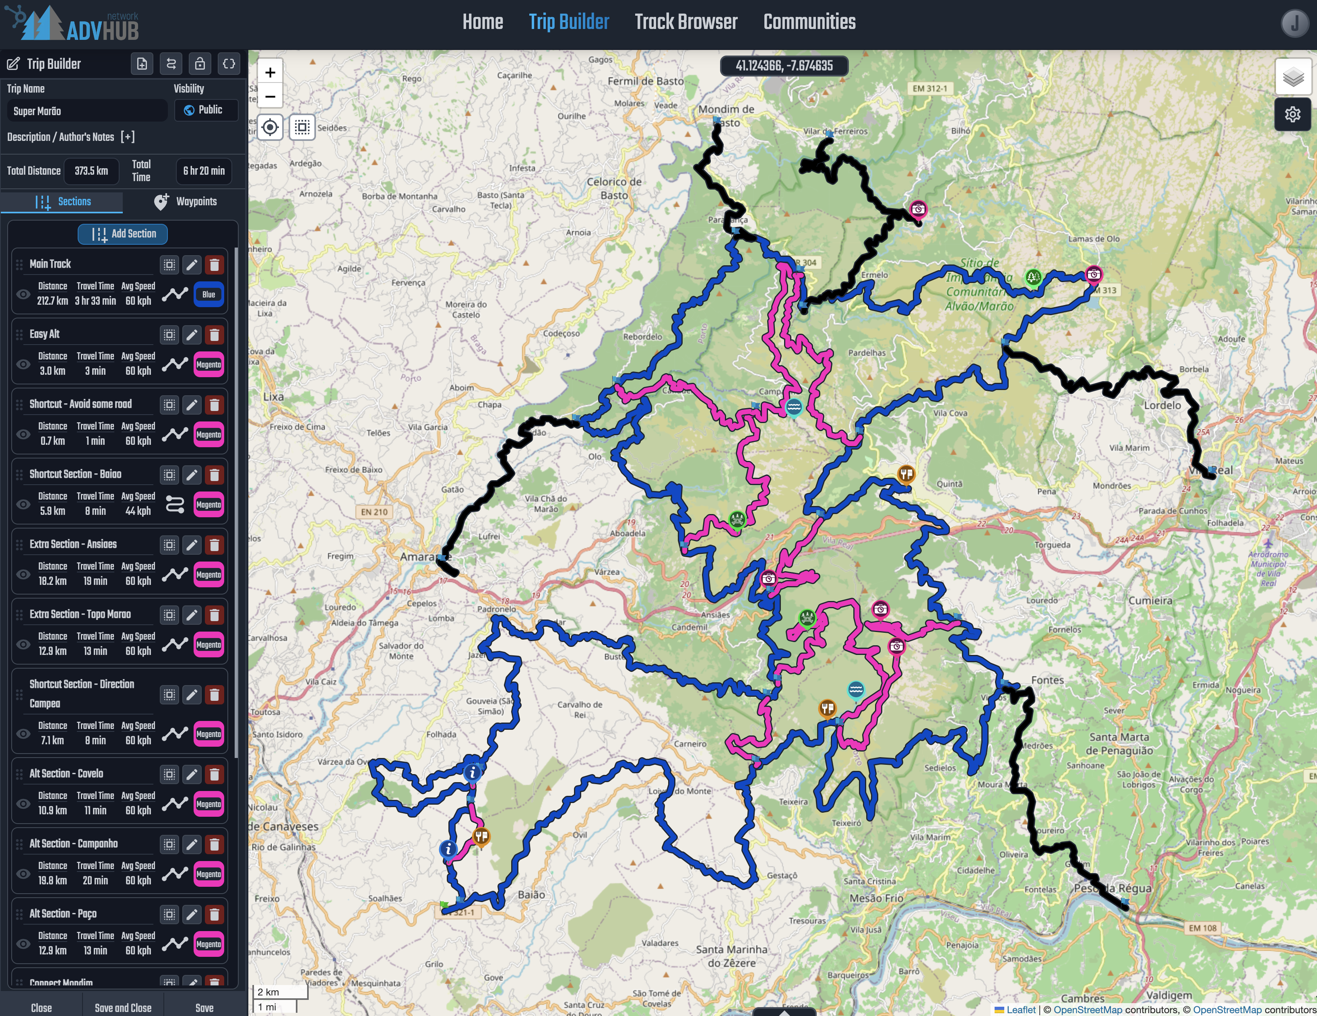Open Track Browser in top navigation
Screen dimensions: 1317x1016
point(685,22)
